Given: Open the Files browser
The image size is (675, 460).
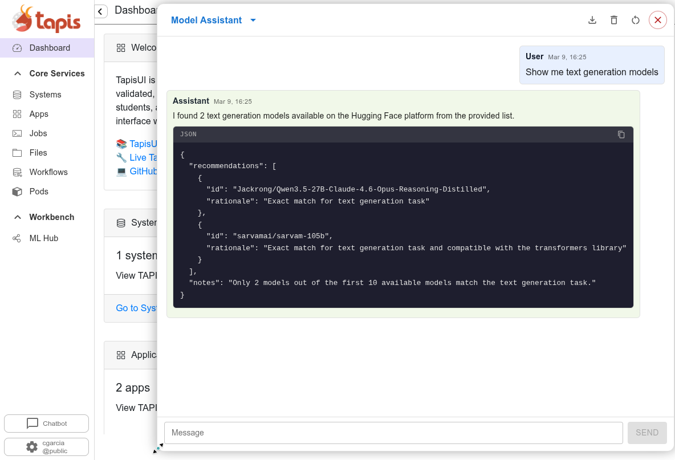Looking at the screenshot, I should pos(38,153).
